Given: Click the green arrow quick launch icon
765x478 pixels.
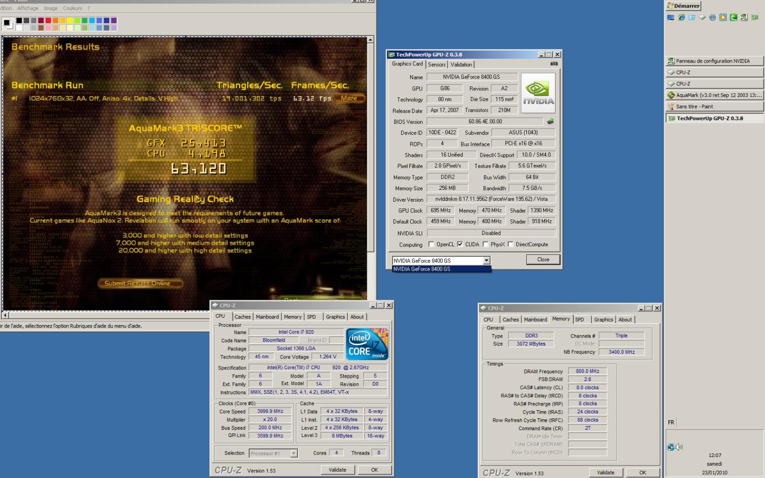Looking at the screenshot, I should [733, 18].
